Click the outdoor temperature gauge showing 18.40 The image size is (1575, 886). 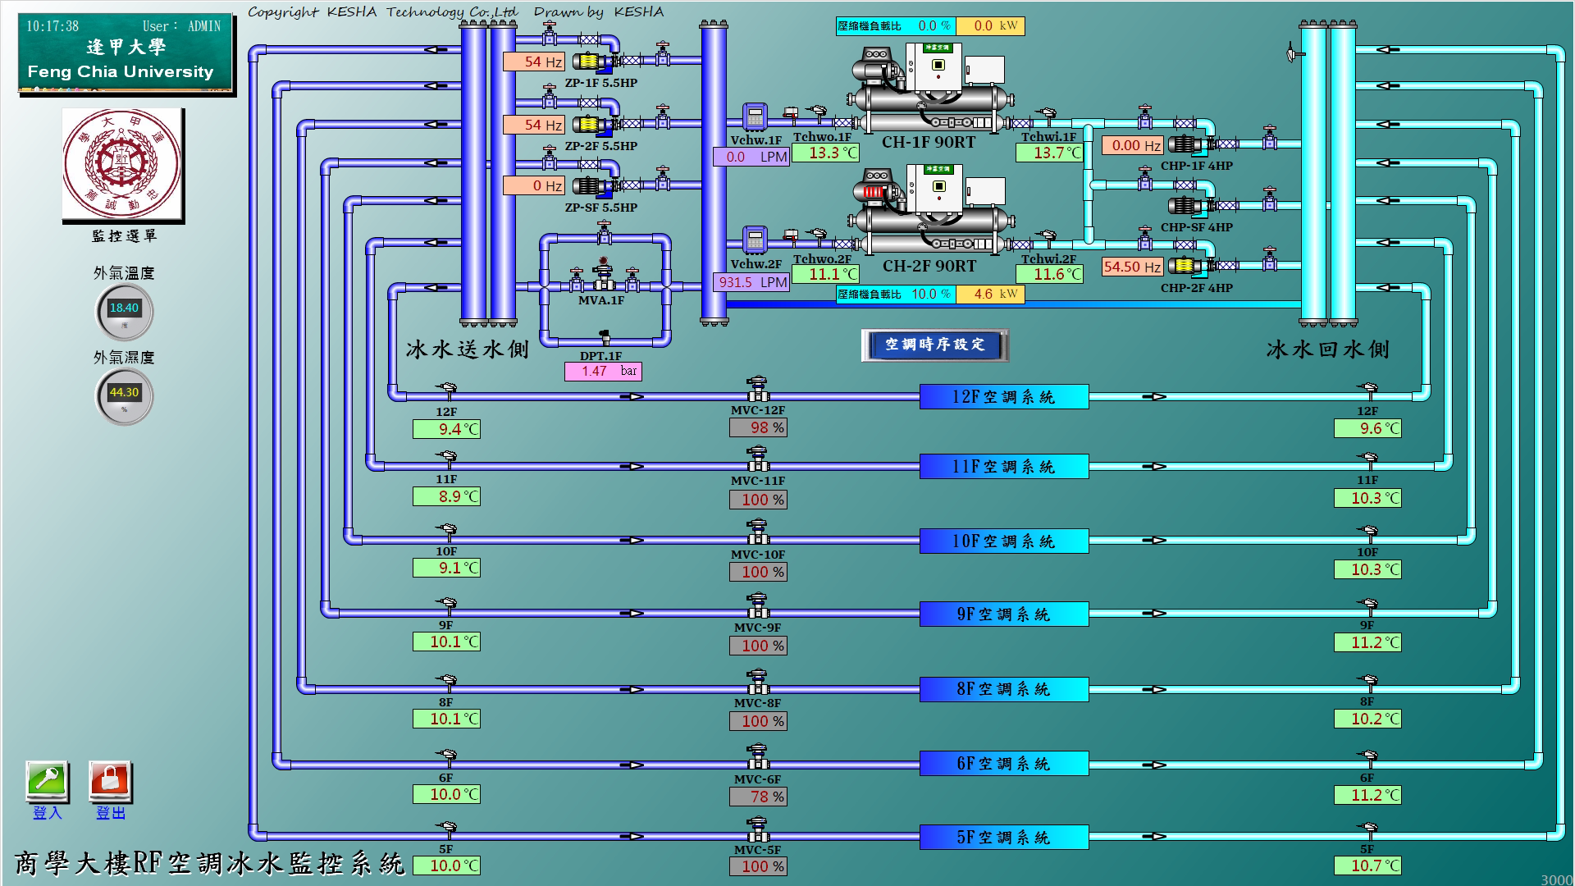coord(124,311)
